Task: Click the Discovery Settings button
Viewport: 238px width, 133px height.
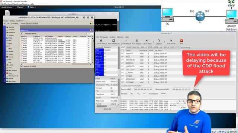Action: tap(30, 34)
